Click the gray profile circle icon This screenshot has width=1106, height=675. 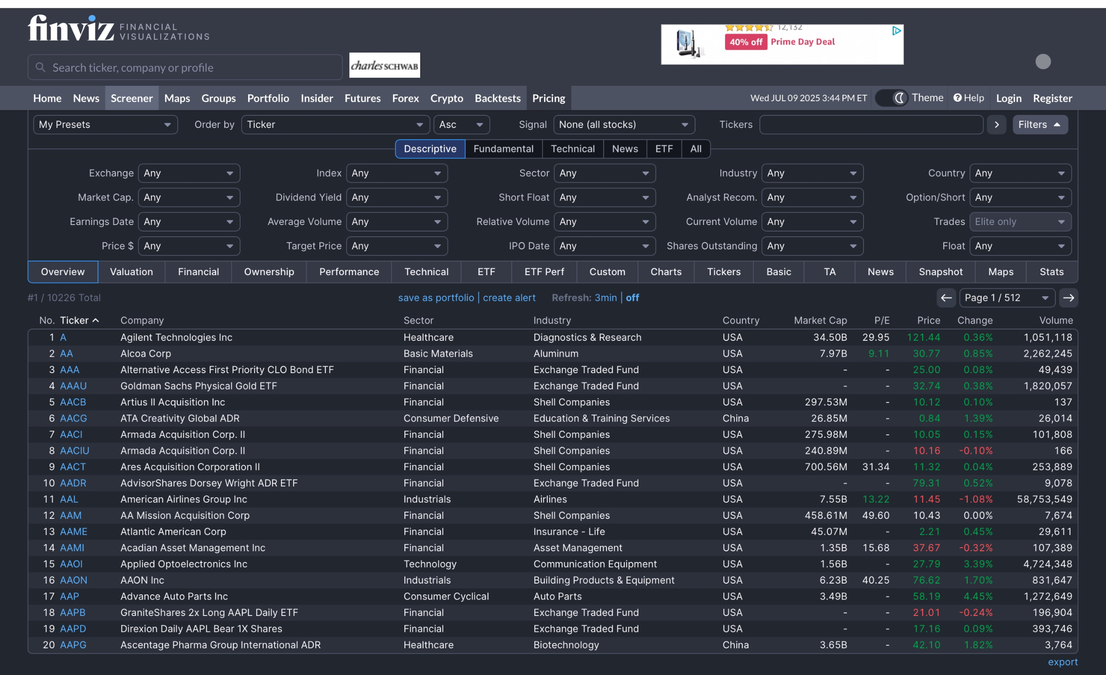point(1043,62)
